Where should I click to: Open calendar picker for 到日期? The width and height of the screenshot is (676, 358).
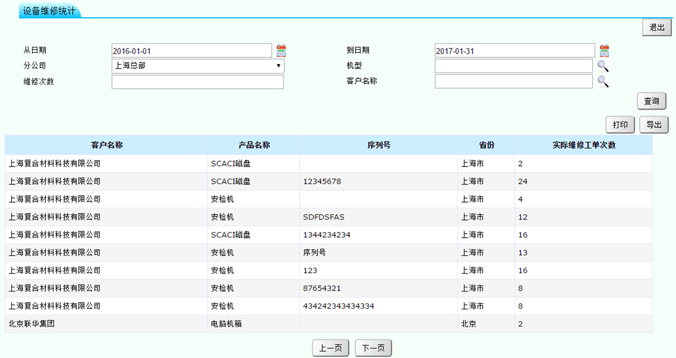click(605, 51)
